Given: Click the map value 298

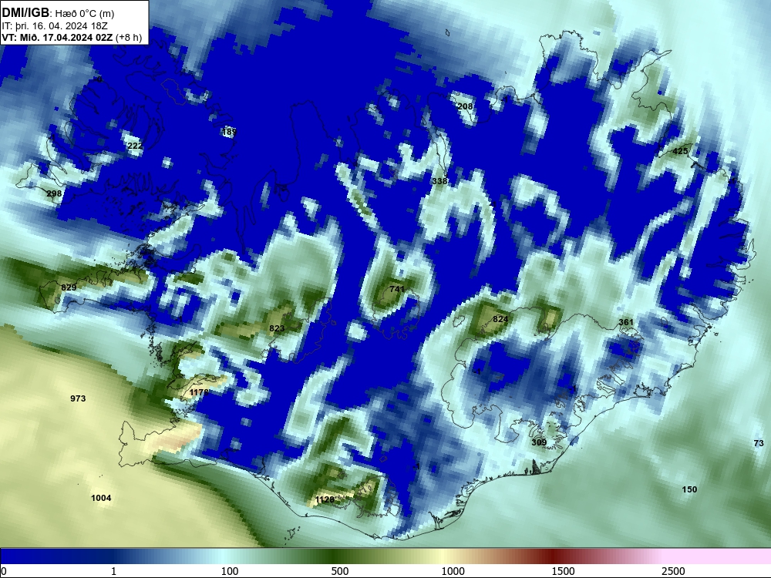Looking at the screenshot, I should 54,193.
